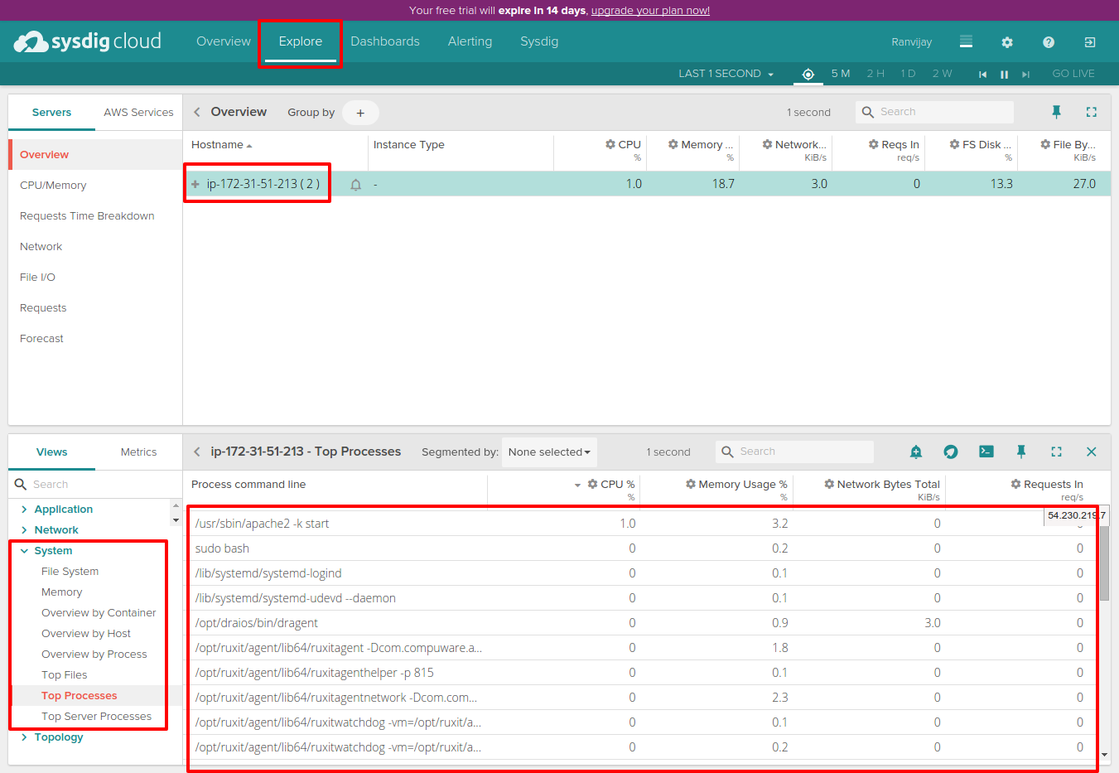Open the Ranvijay user menu
The image size is (1119, 773).
pyautogui.click(x=912, y=42)
